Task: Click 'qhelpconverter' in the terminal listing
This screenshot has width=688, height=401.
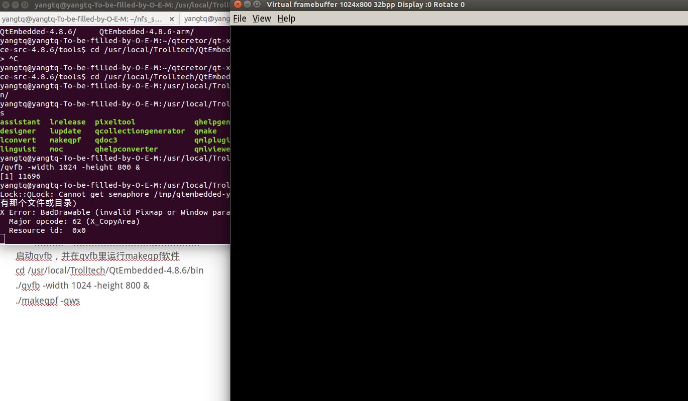Action: pos(127,149)
